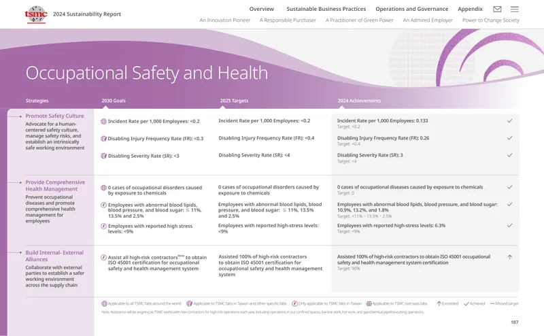
Task: Click 2025 target Incident Rate <0.2 text
Action: click(265, 121)
